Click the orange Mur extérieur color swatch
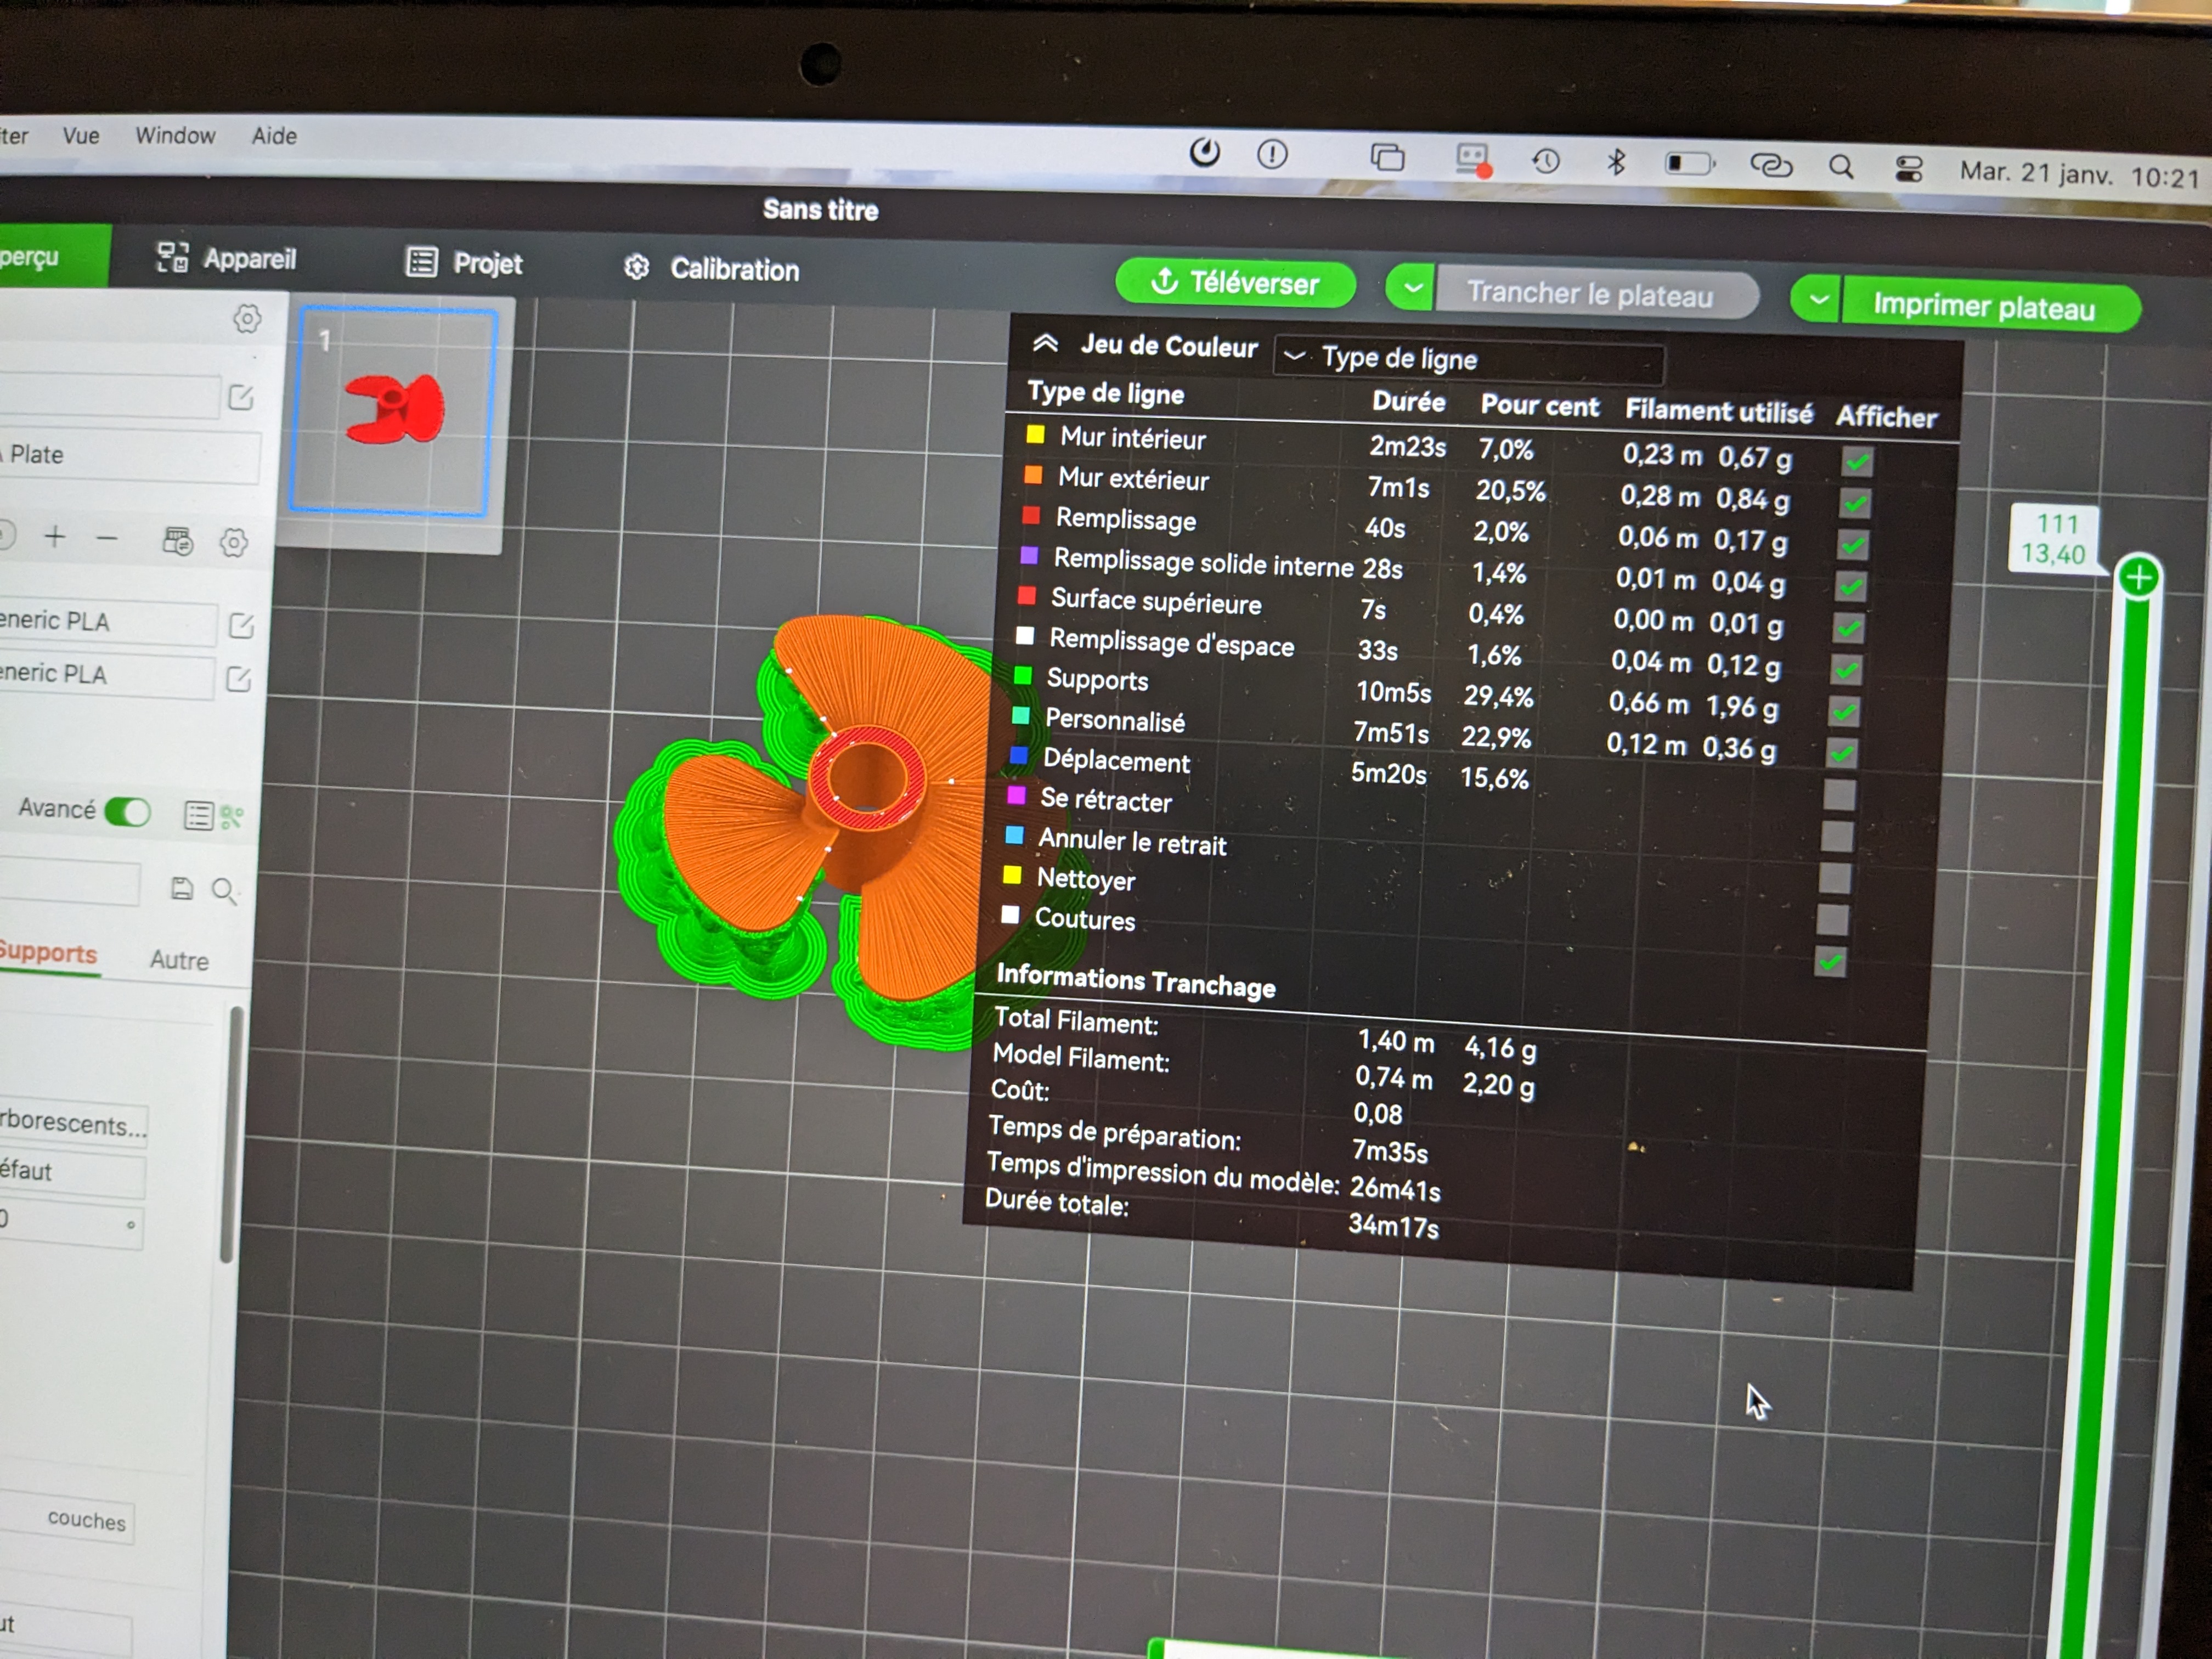Viewport: 2212px width, 1659px height. point(1033,475)
